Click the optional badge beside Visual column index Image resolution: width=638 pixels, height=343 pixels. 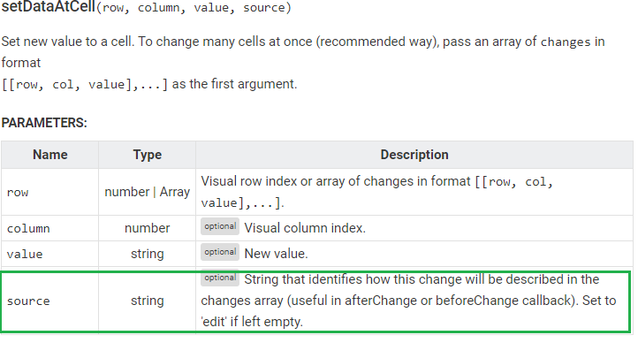(220, 226)
